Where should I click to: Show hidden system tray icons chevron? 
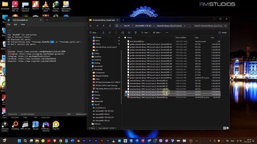(x=210, y=141)
